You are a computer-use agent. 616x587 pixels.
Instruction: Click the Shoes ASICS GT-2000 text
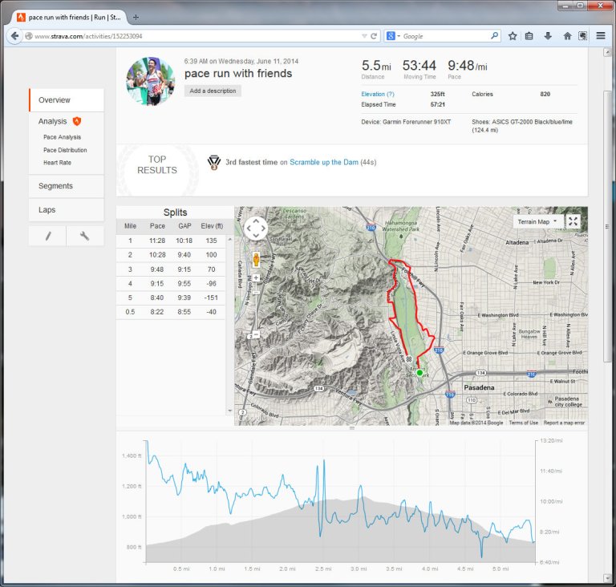tap(522, 126)
